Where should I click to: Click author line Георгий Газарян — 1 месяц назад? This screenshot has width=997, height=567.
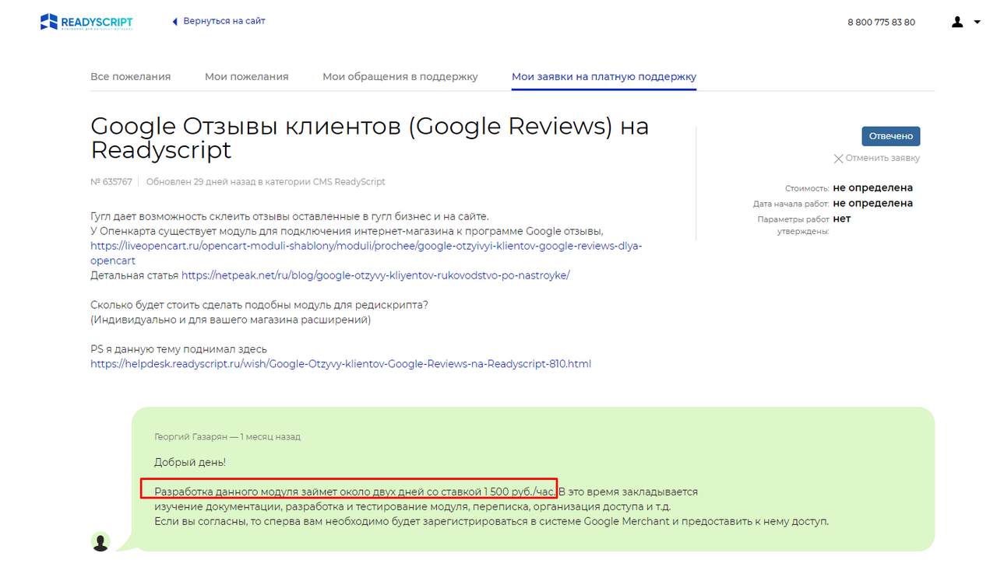227,437
